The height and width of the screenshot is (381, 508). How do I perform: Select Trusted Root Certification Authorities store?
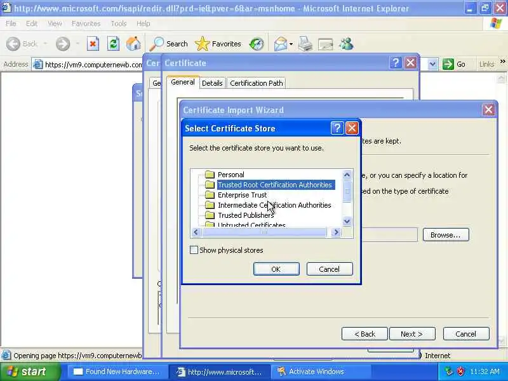pyautogui.click(x=275, y=185)
